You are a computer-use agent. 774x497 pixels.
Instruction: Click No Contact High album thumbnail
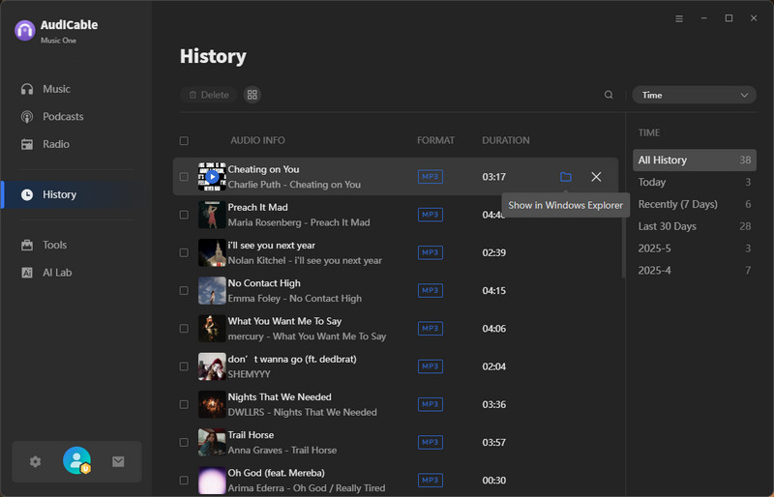point(212,291)
